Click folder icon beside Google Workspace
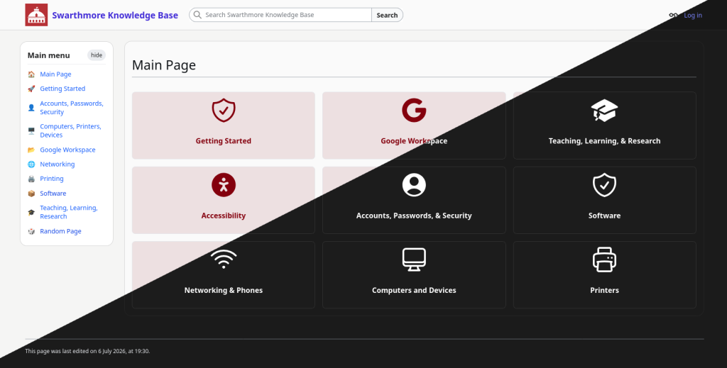727x368 pixels. [x=31, y=150]
